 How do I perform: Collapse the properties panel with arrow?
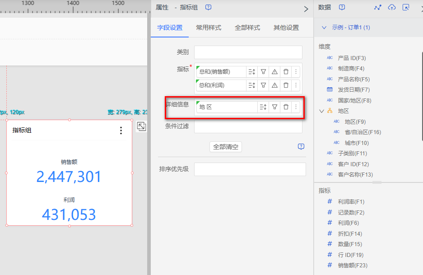coord(306,9)
